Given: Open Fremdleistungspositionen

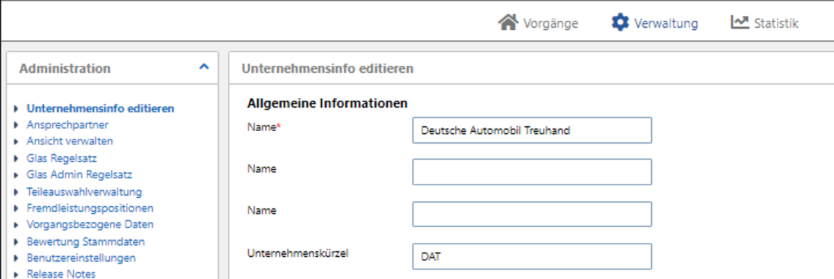Looking at the screenshot, I should tap(90, 208).
